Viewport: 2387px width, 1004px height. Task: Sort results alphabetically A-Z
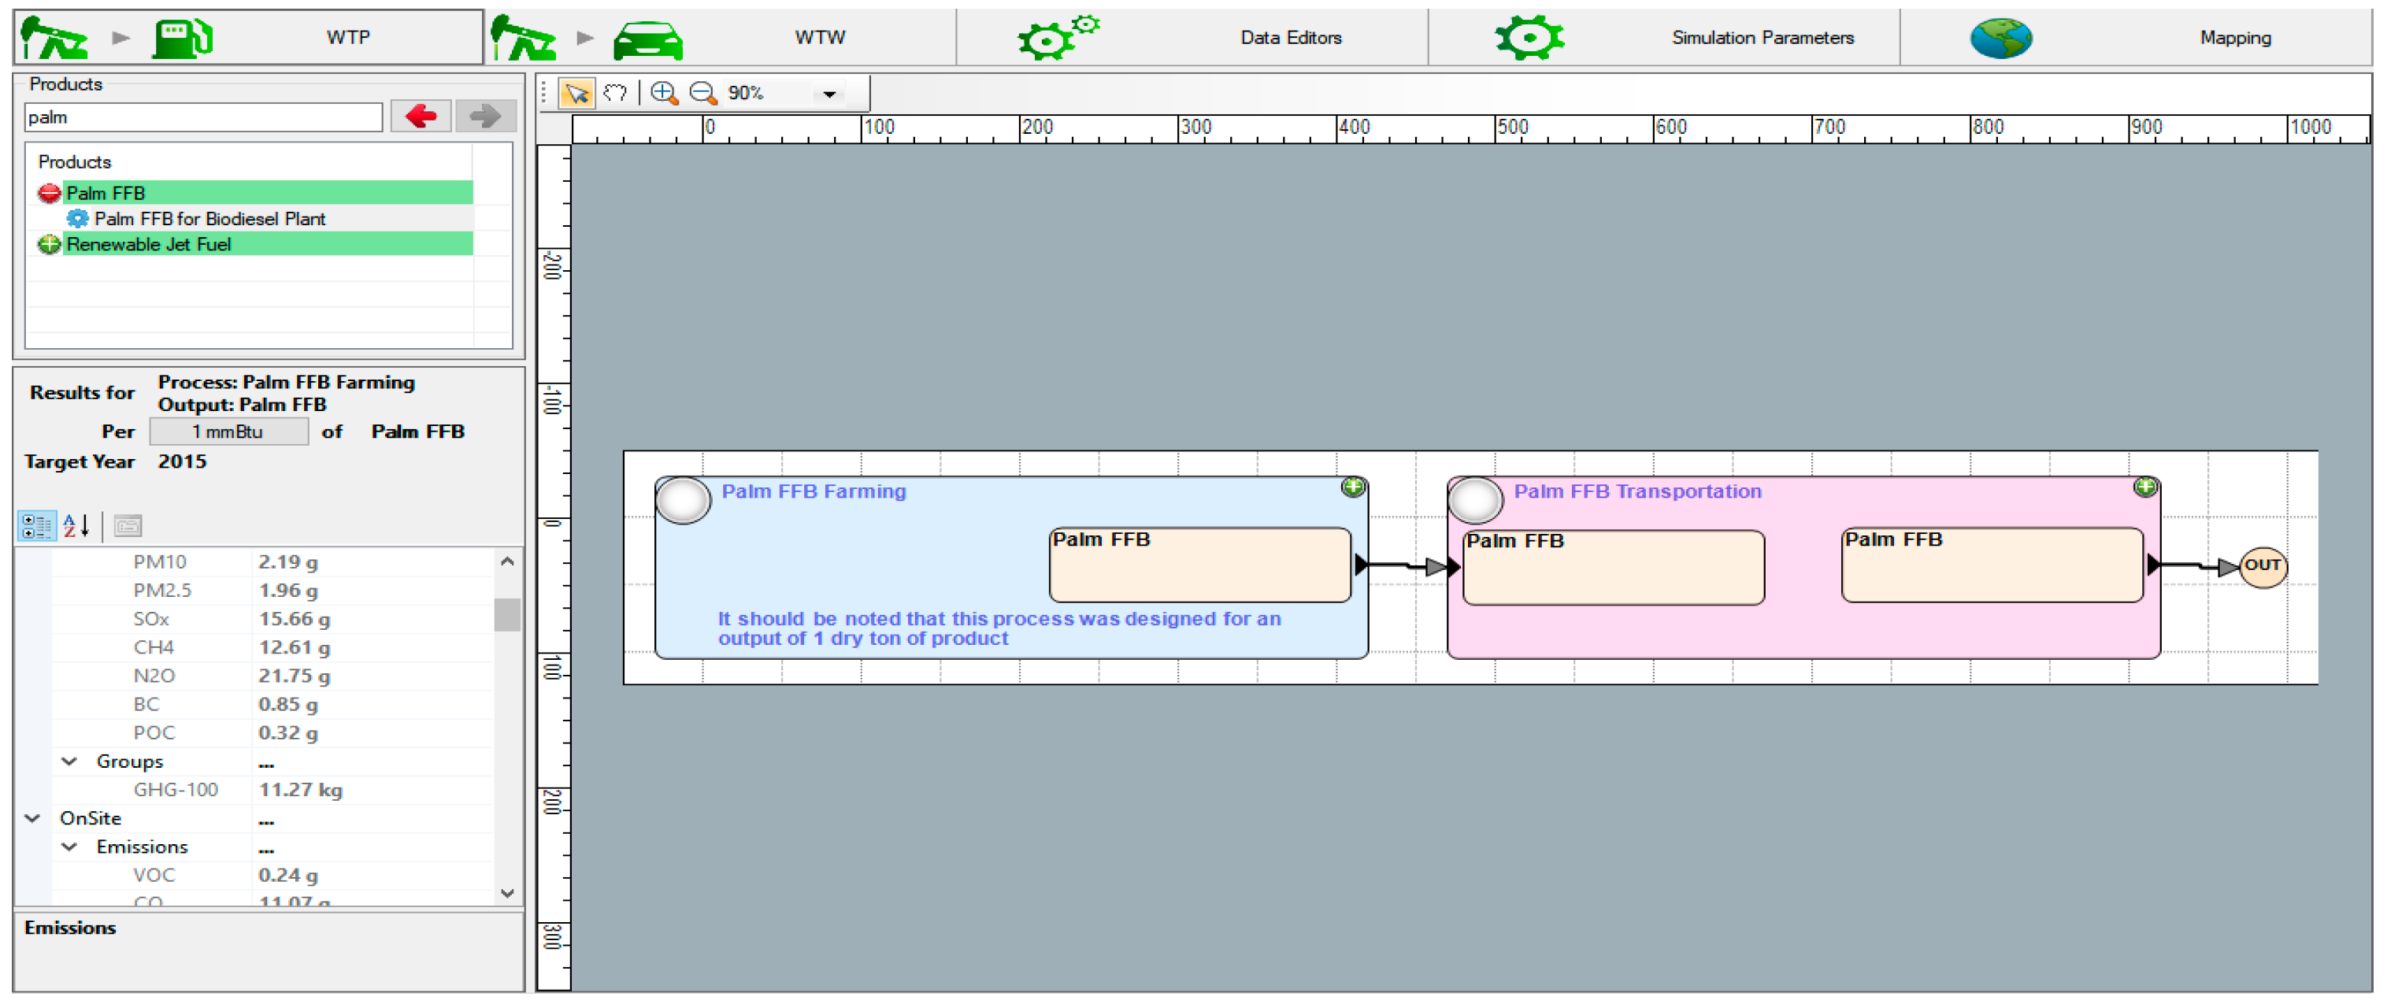[x=76, y=526]
